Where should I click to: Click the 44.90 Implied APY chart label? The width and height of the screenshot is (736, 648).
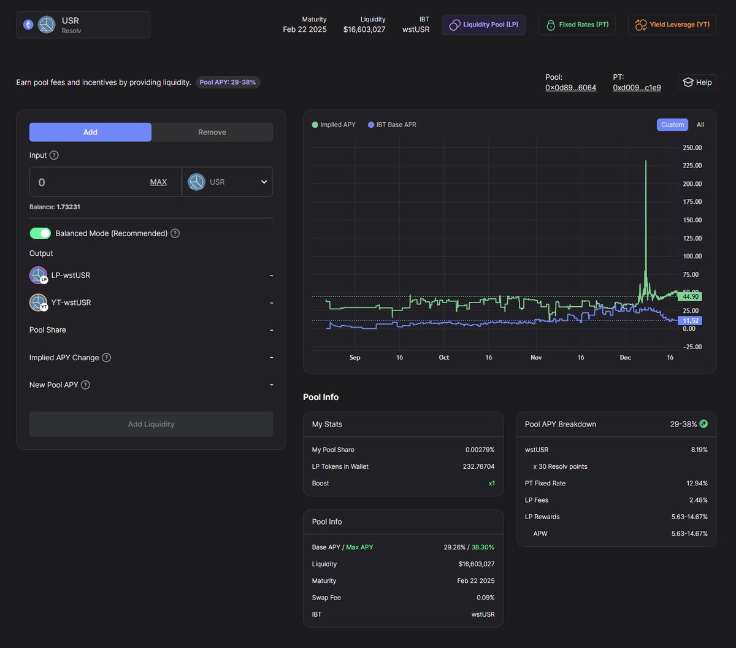click(691, 296)
